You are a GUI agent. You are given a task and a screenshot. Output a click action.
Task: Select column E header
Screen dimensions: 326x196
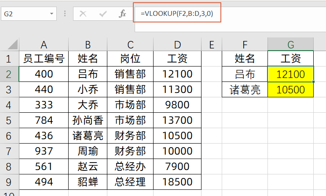point(212,44)
